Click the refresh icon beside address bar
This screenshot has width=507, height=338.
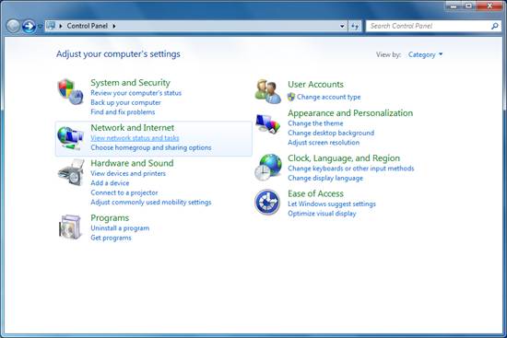point(355,26)
